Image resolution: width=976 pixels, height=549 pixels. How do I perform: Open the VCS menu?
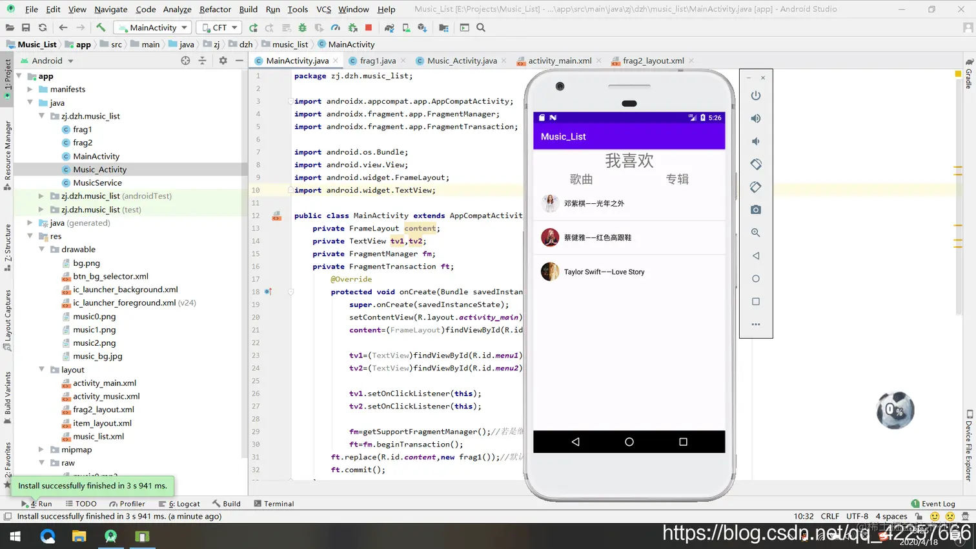pos(323,10)
